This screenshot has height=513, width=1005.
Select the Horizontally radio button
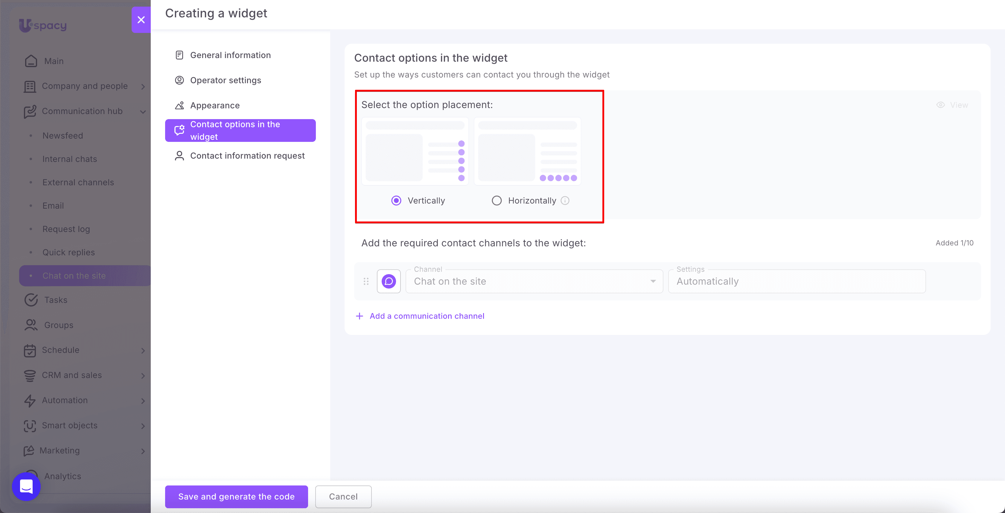tap(496, 200)
